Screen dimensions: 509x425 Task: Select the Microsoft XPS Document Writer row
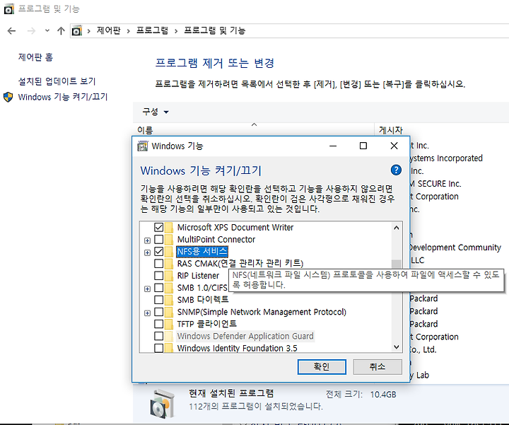(235, 227)
